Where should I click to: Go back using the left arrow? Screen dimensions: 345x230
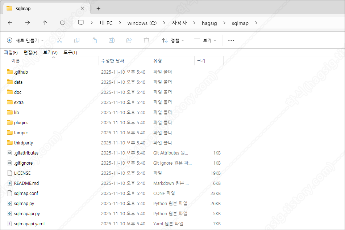(10, 23)
